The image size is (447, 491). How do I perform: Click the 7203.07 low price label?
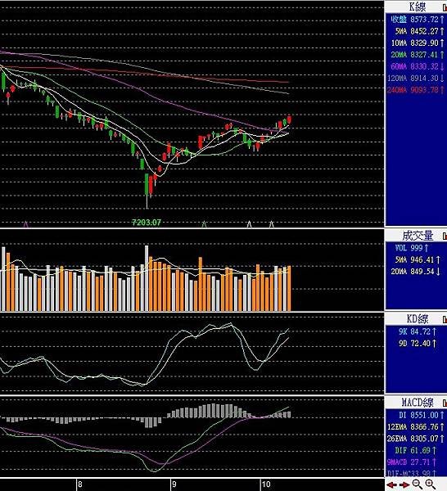(147, 223)
